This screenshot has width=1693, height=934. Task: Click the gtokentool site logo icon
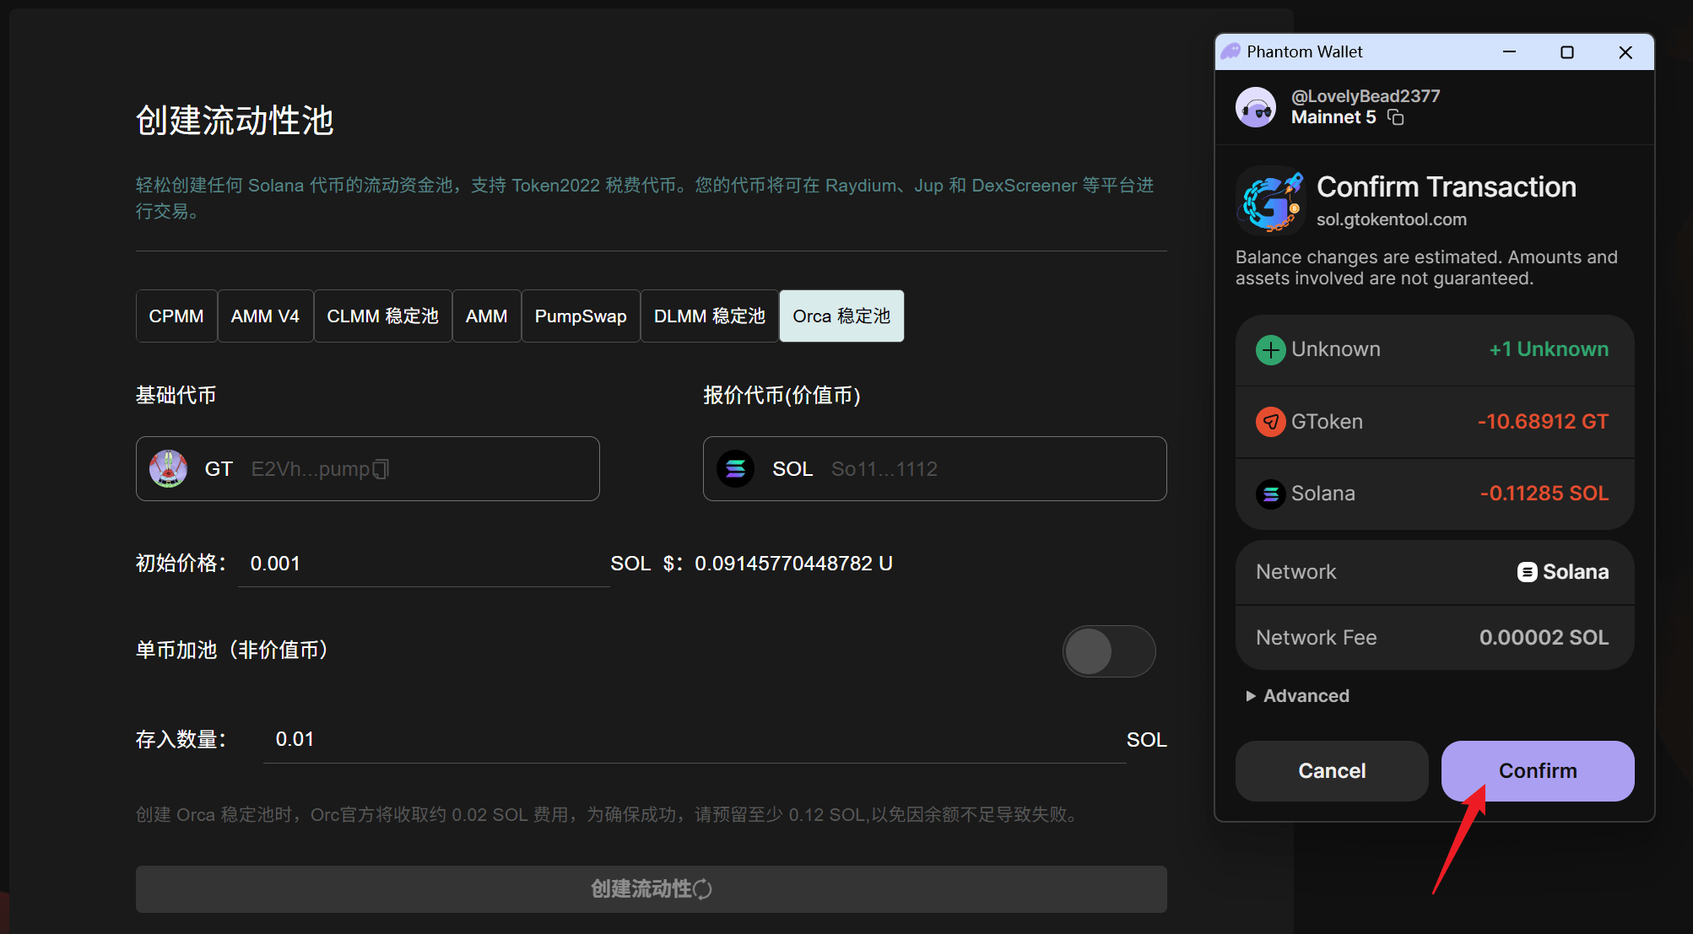[1270, 202]
